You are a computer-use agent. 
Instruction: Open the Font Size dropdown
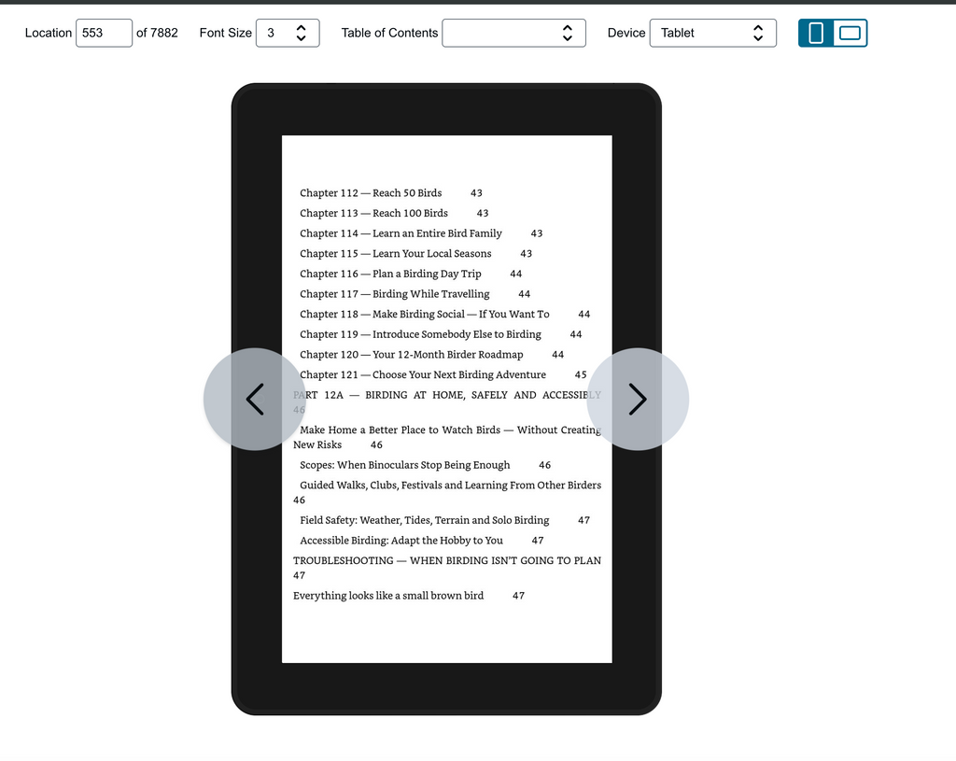pos(288,33)
